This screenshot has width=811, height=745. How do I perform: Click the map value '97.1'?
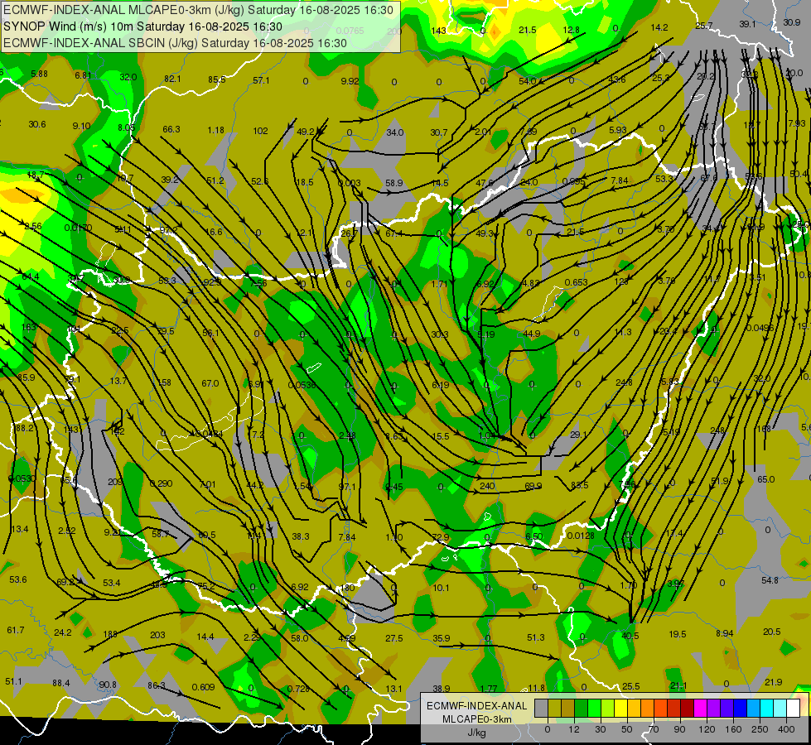[x=347, y=487]
